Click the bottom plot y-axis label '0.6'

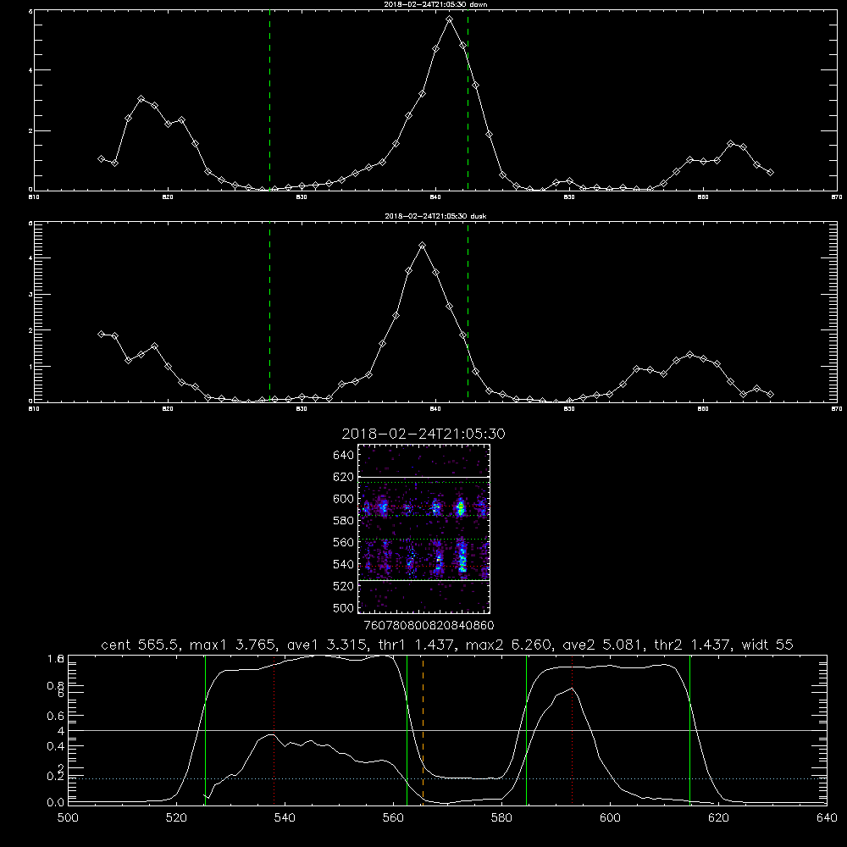pyautogui.click(x=54, y=716)
